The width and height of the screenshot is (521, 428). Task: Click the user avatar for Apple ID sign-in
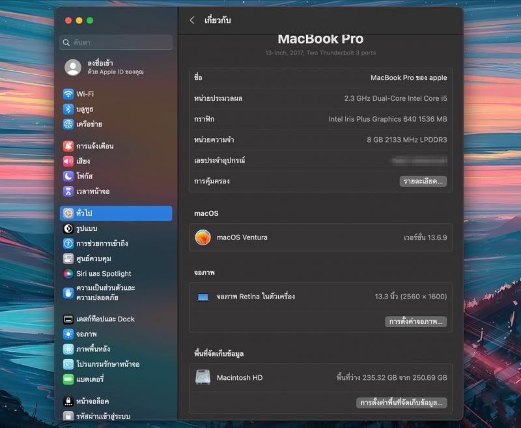[x=73, y=68]
